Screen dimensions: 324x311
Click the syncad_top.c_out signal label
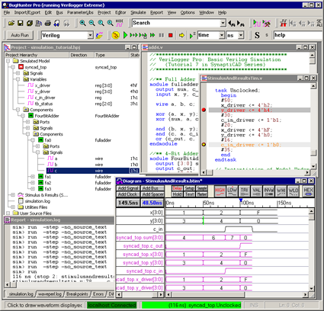(x=143, y=246)
